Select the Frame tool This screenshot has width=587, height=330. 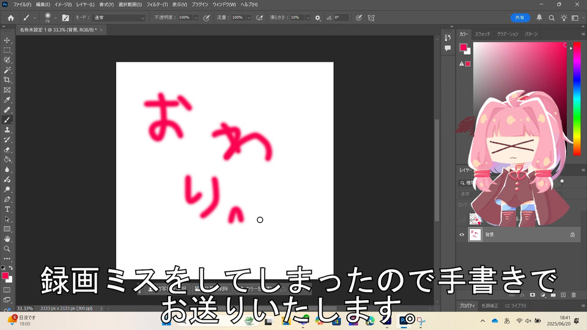click(7, 90)
